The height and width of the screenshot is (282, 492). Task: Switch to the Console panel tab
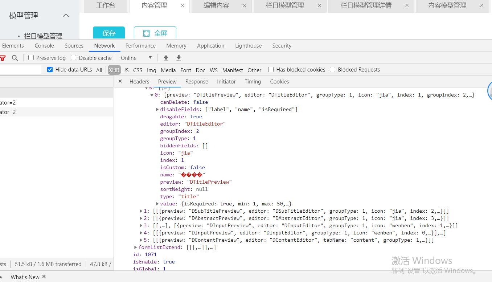(x=44, y=46)
